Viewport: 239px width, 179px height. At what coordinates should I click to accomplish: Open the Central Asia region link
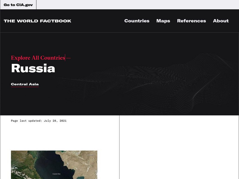tap(25, 84)
